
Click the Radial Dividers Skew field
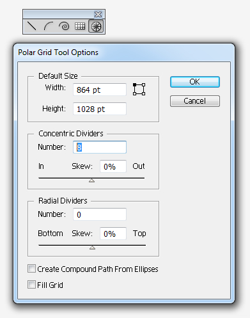(113, 234)
